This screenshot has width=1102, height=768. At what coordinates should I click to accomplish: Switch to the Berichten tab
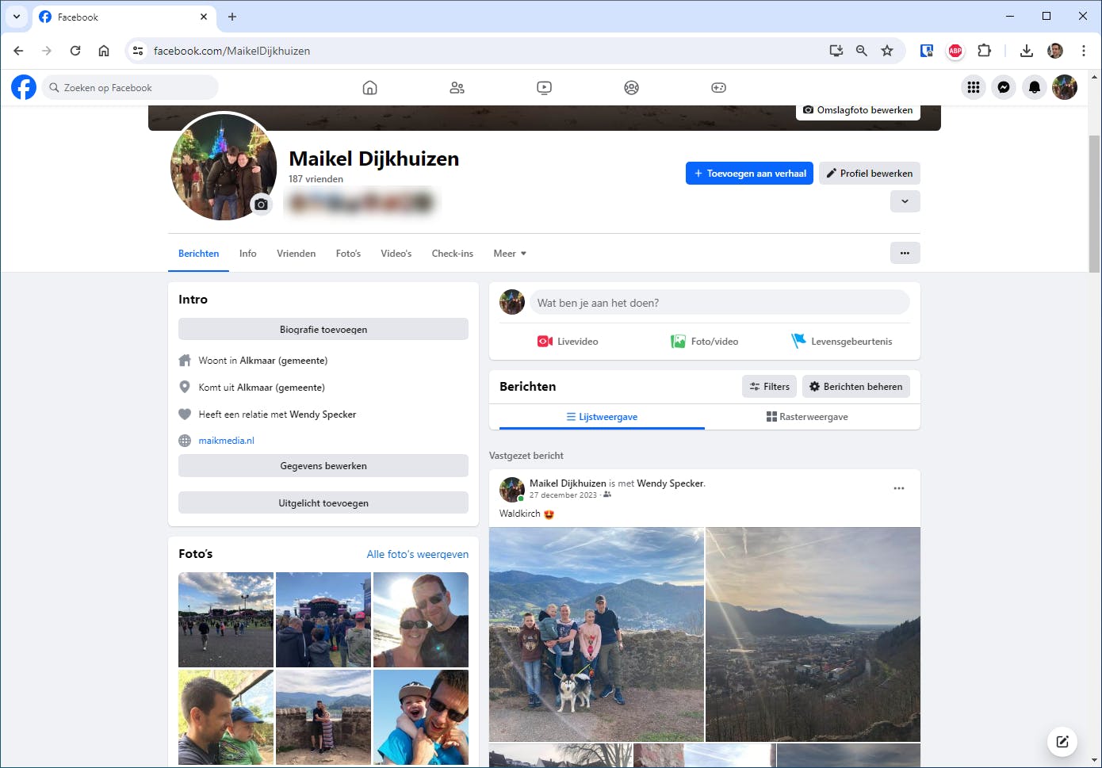198,254
